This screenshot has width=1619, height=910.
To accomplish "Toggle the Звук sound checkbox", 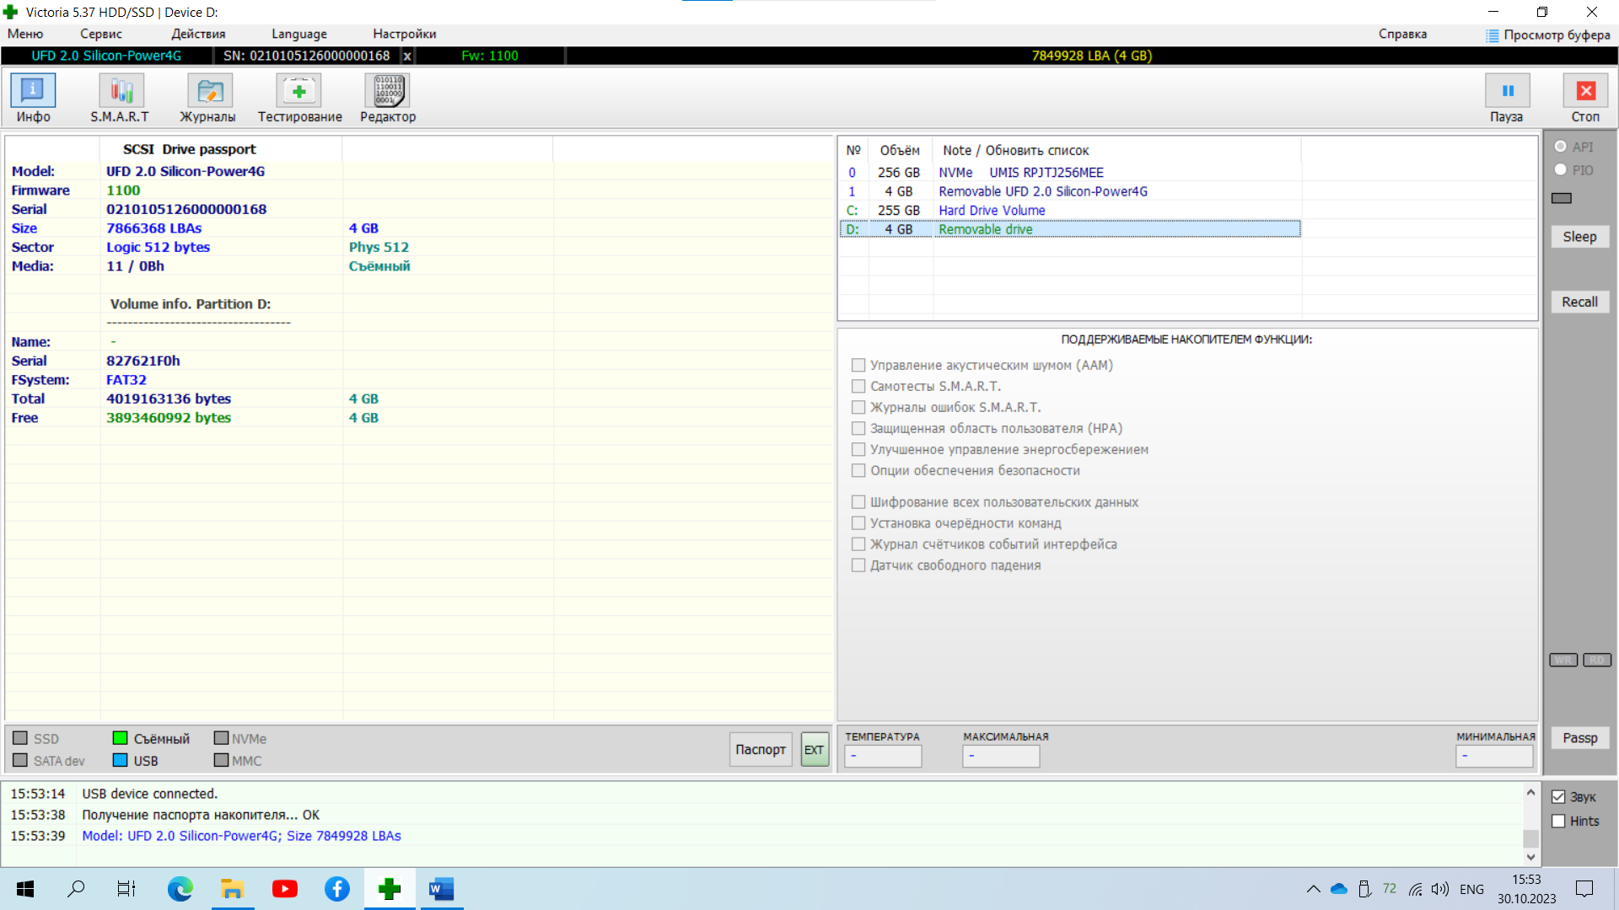I will pos(1558,797).
